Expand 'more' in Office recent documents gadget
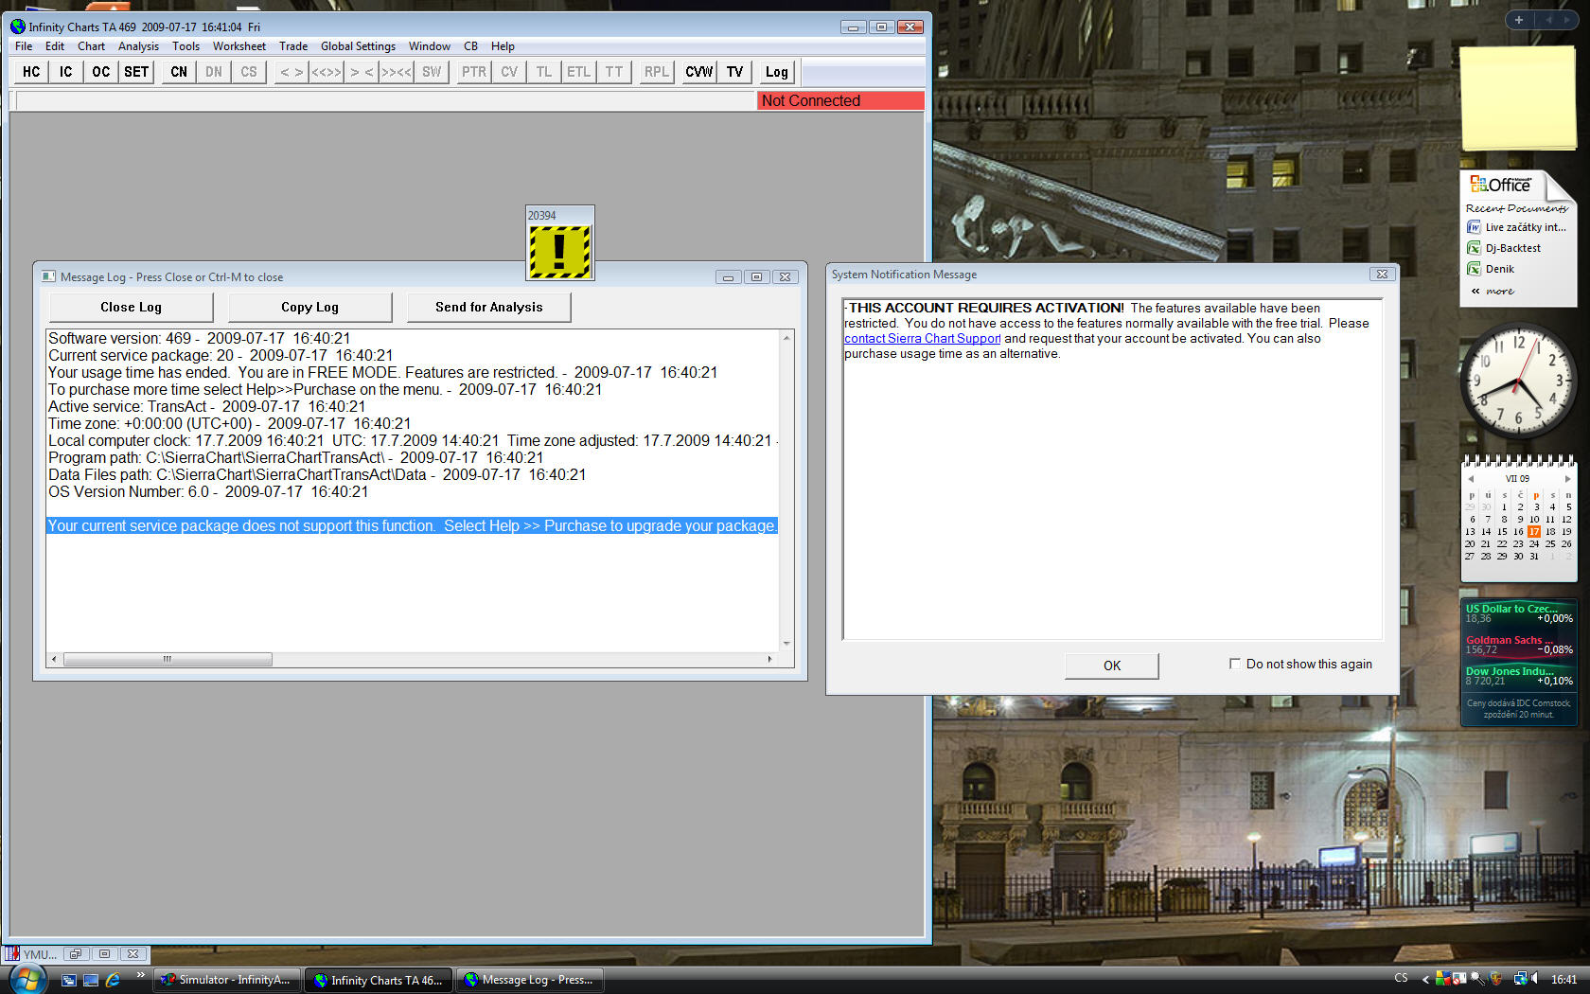The width and height of the screenshot is (1590, 994). pos(1493,291)
